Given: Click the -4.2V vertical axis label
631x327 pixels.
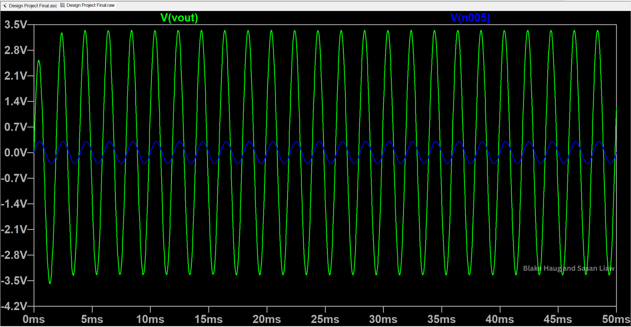Looking at the screenshot, I should click(x=14, y=306).
